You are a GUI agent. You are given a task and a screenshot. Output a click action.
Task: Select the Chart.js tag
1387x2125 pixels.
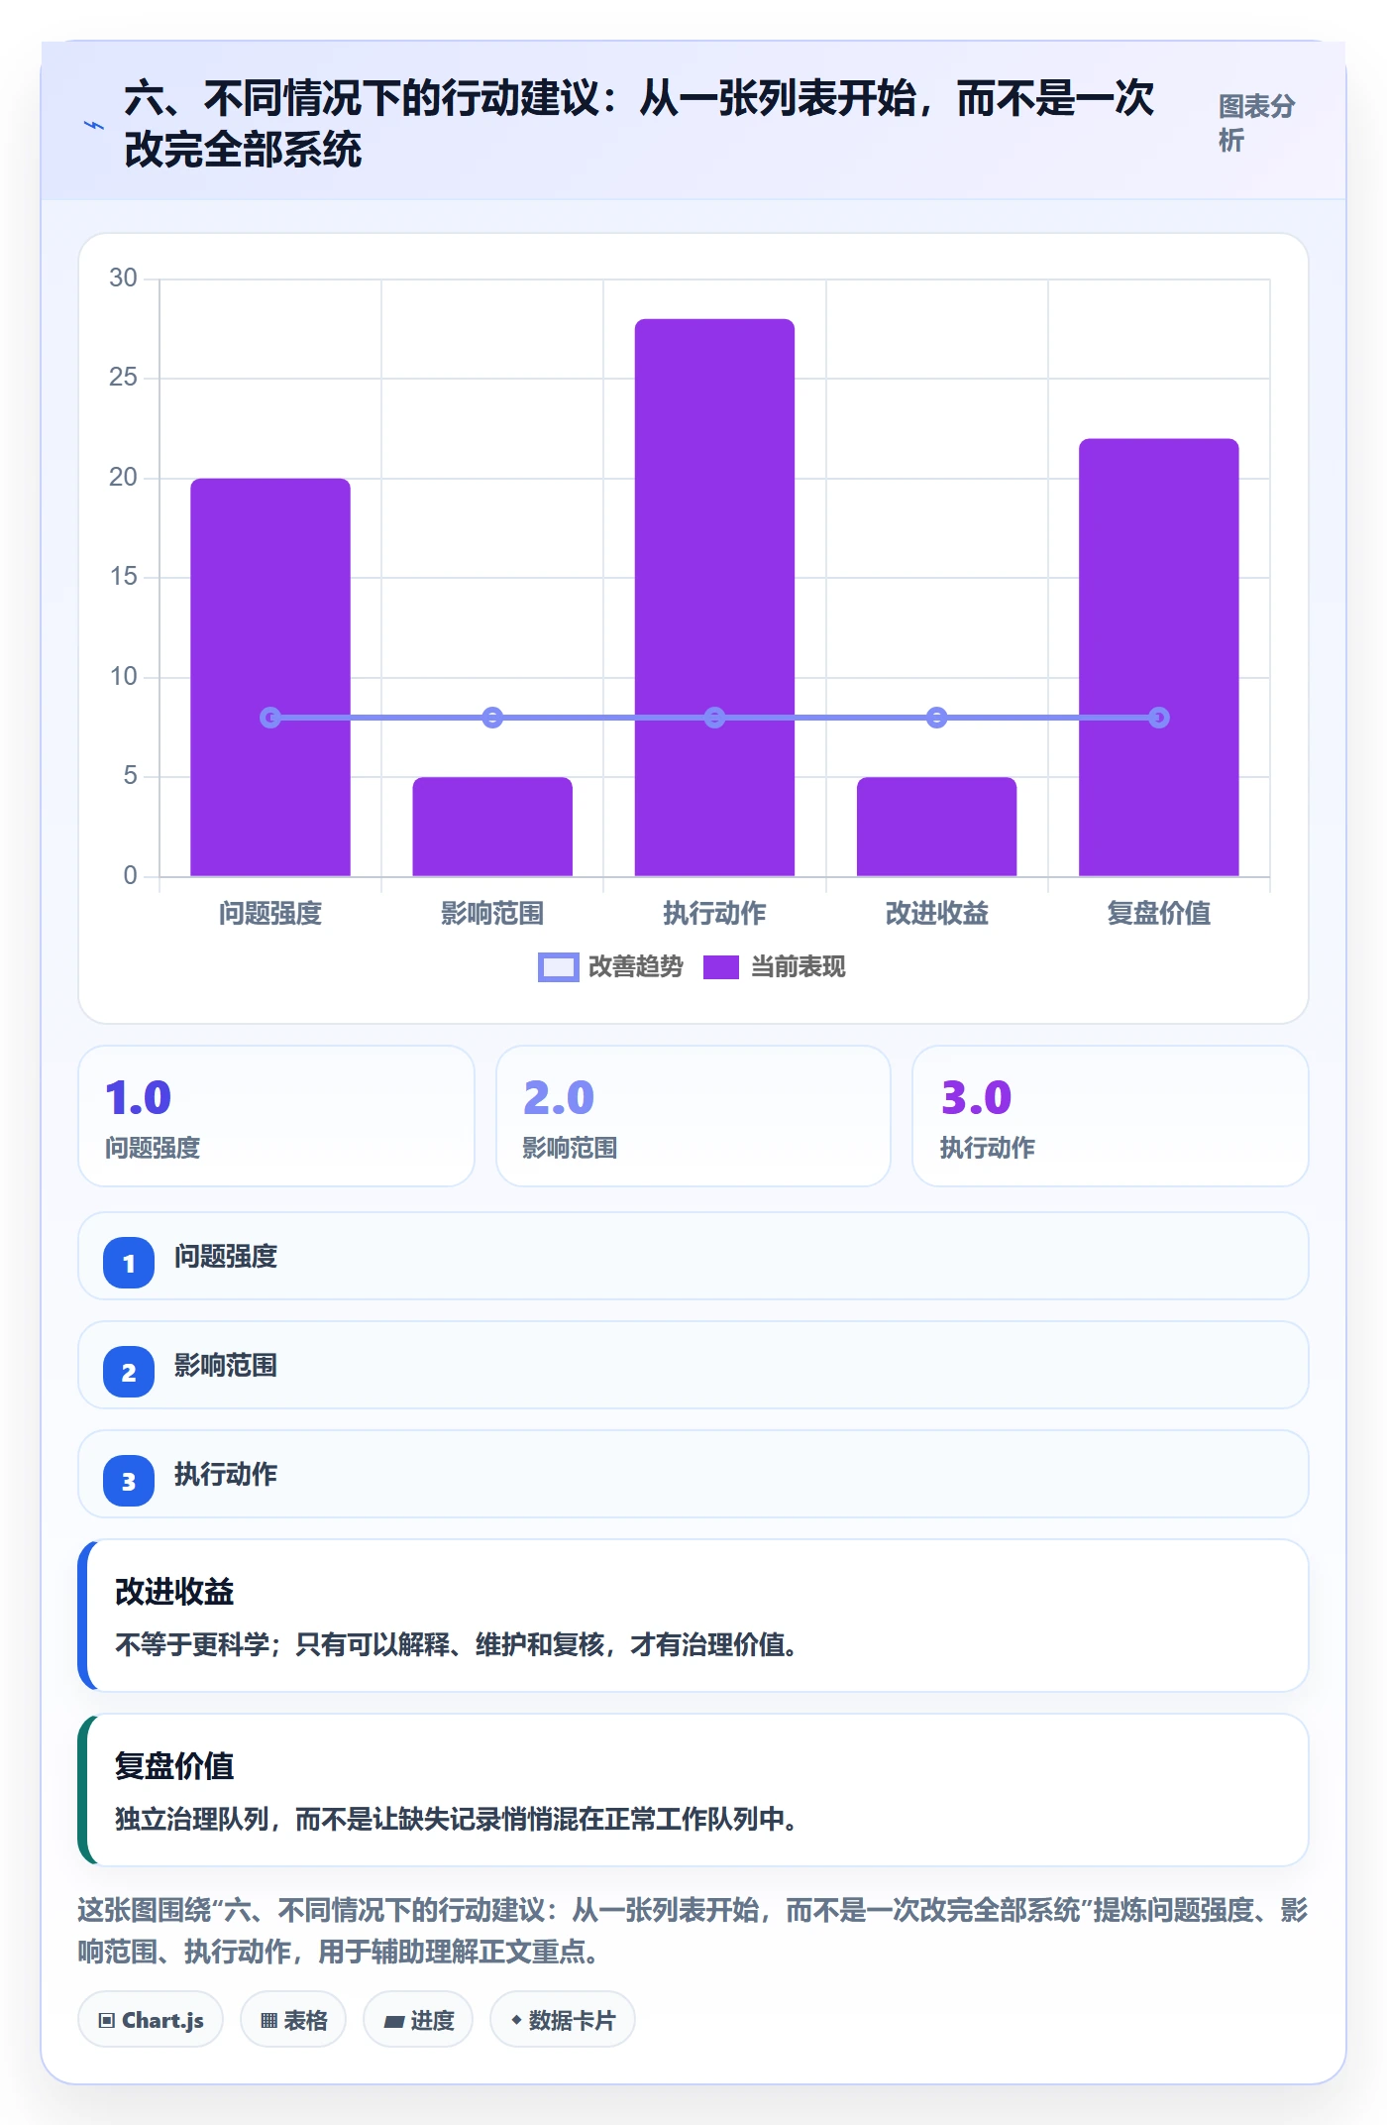(x=151, y=2020)
